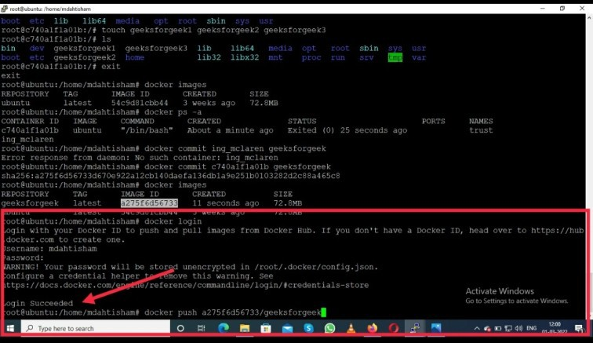Open Microsoft Store from the taskbar

pyautogui.click(x=266, y=328)
